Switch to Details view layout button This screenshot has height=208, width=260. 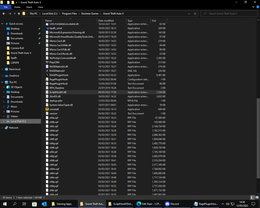pos(252,198)
